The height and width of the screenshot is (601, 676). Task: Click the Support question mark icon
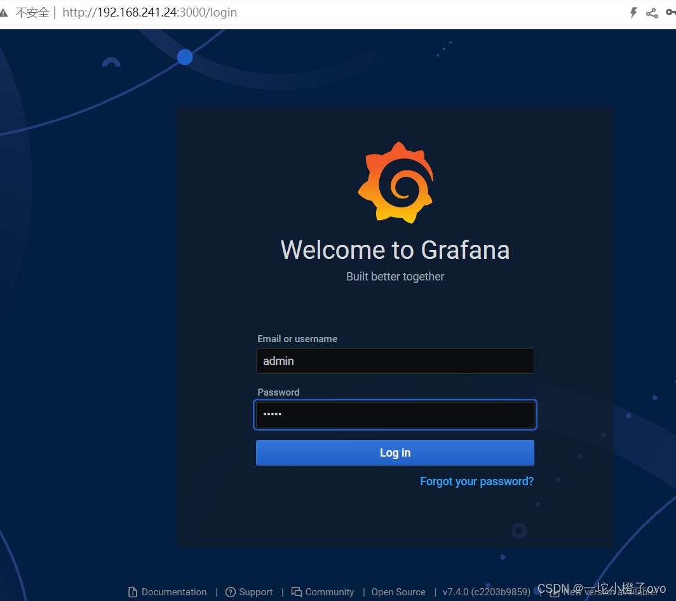coord(231,592)
